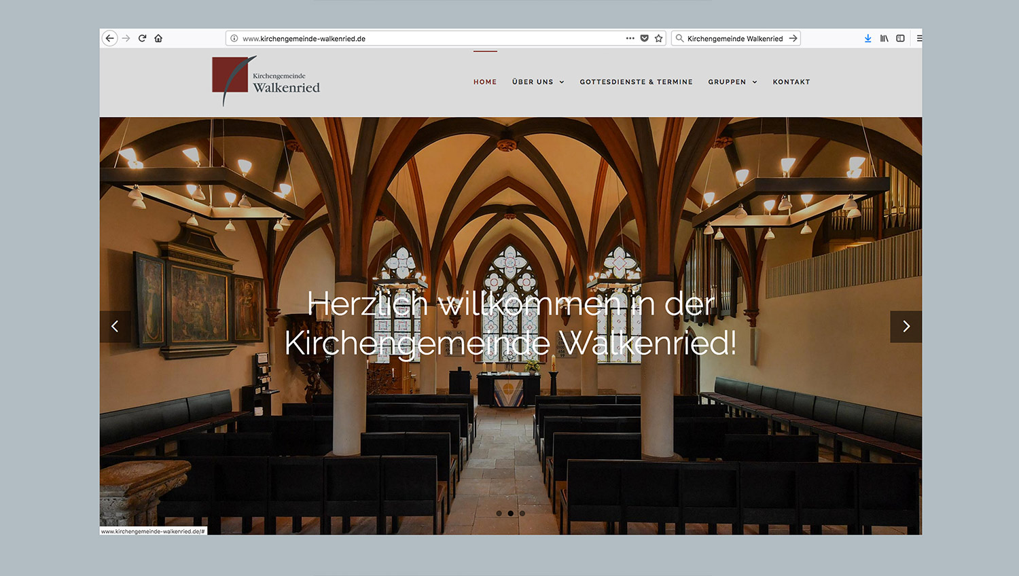Image resolution: width=1019 pixels, height=576 pixels.
Task: Open the HOME navigation item
Action: 485,82
